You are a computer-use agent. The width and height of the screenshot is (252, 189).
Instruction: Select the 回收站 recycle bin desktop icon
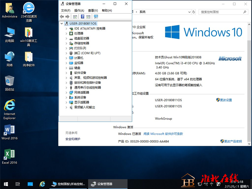[x=10, y=83]
